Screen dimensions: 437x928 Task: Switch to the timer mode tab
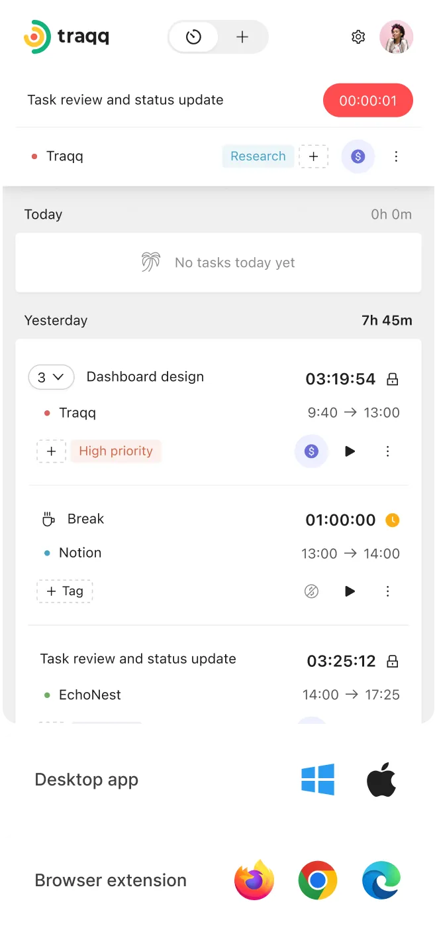[193, 37]
